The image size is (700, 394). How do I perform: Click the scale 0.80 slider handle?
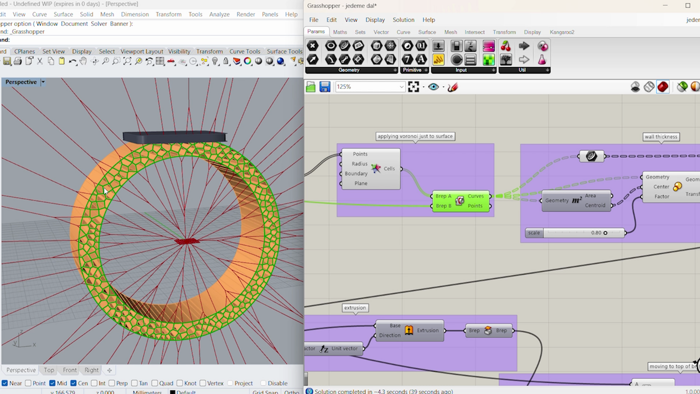click(x=605, y=233)
